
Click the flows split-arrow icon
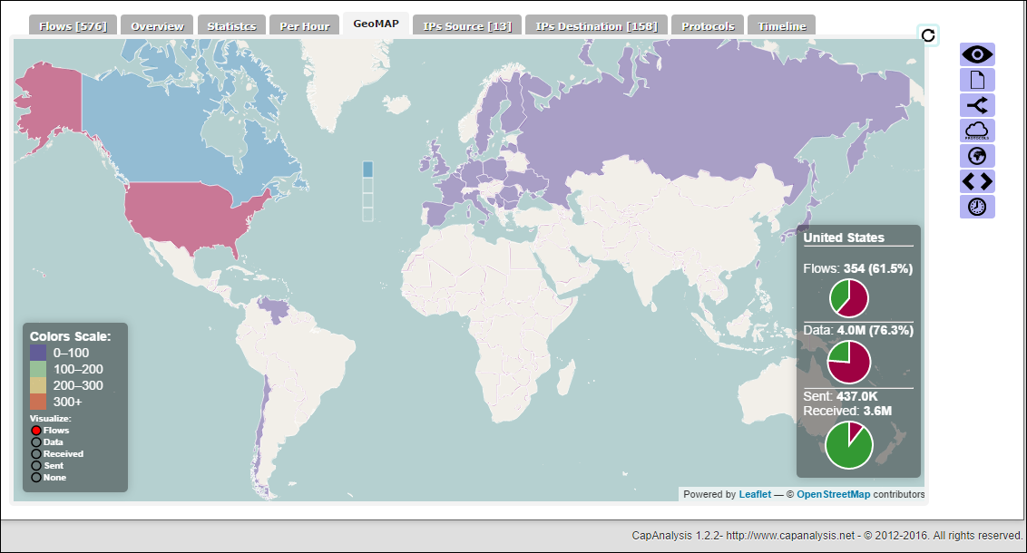pos(977,105)
